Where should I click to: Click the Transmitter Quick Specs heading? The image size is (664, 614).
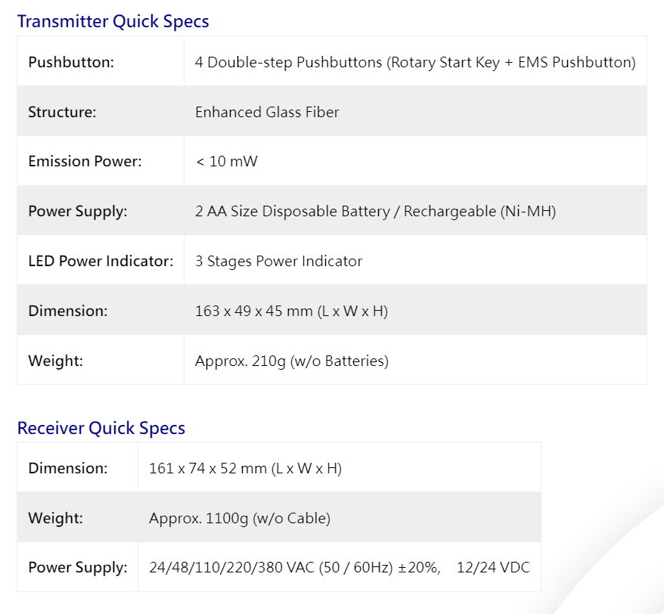point(113,21)
